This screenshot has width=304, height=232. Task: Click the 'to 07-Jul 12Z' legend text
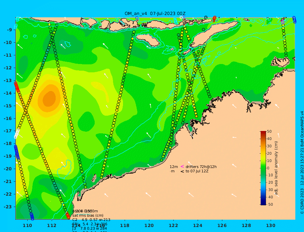coord(197,171)
